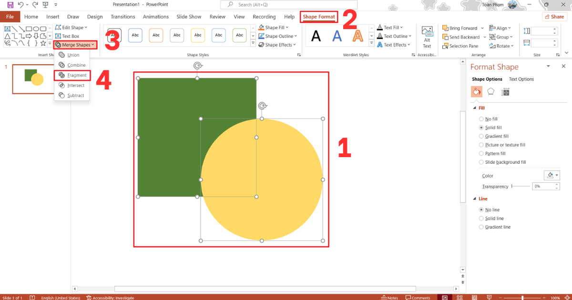The height and width of the screenshot is (300, 572).
Task: Select Slide background fill option
Action: click(502, 162)
